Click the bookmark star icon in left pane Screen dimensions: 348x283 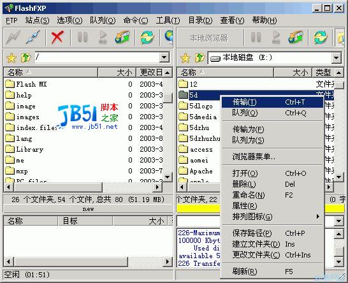(11, 58)
